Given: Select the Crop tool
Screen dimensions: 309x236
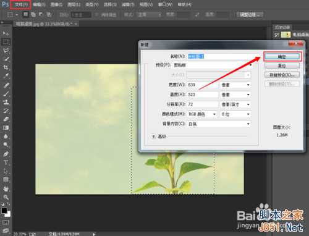Looking at the screenshot, I should click(6, 67).
